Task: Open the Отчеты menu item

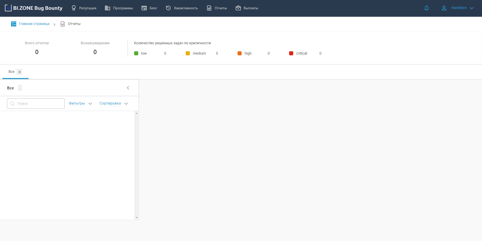Action: 217,8
